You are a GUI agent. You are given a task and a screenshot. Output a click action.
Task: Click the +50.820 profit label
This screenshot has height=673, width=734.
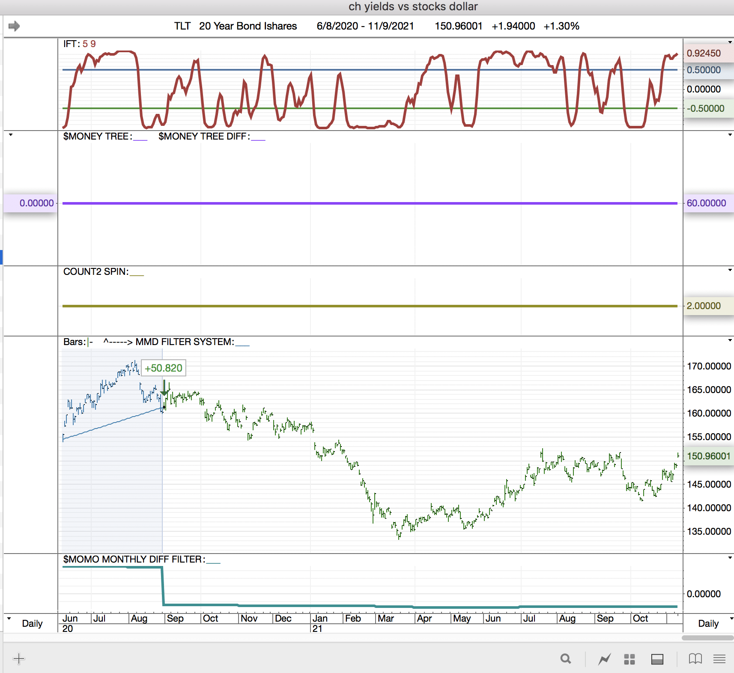(x=163, y=368)
